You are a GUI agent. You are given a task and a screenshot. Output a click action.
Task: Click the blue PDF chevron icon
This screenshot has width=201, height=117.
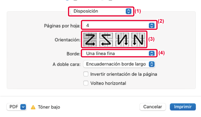[23, 107]
